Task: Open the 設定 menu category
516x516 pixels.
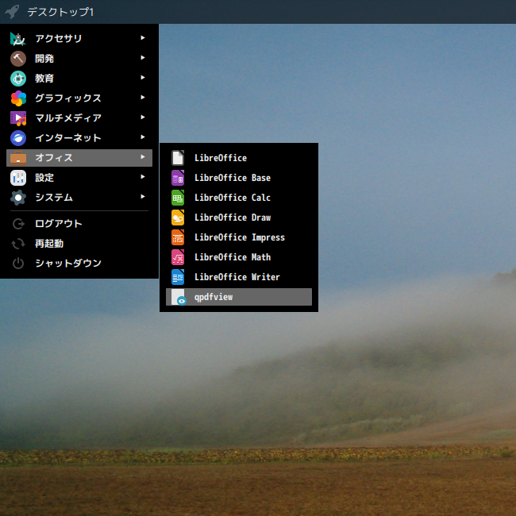Action: [x=79, y=177]
